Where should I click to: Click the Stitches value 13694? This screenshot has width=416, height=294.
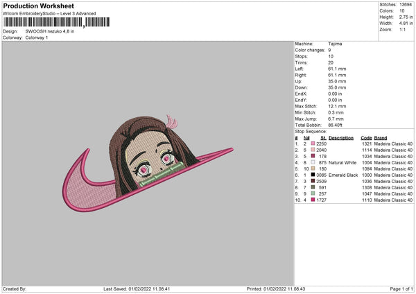coord(406,5)
